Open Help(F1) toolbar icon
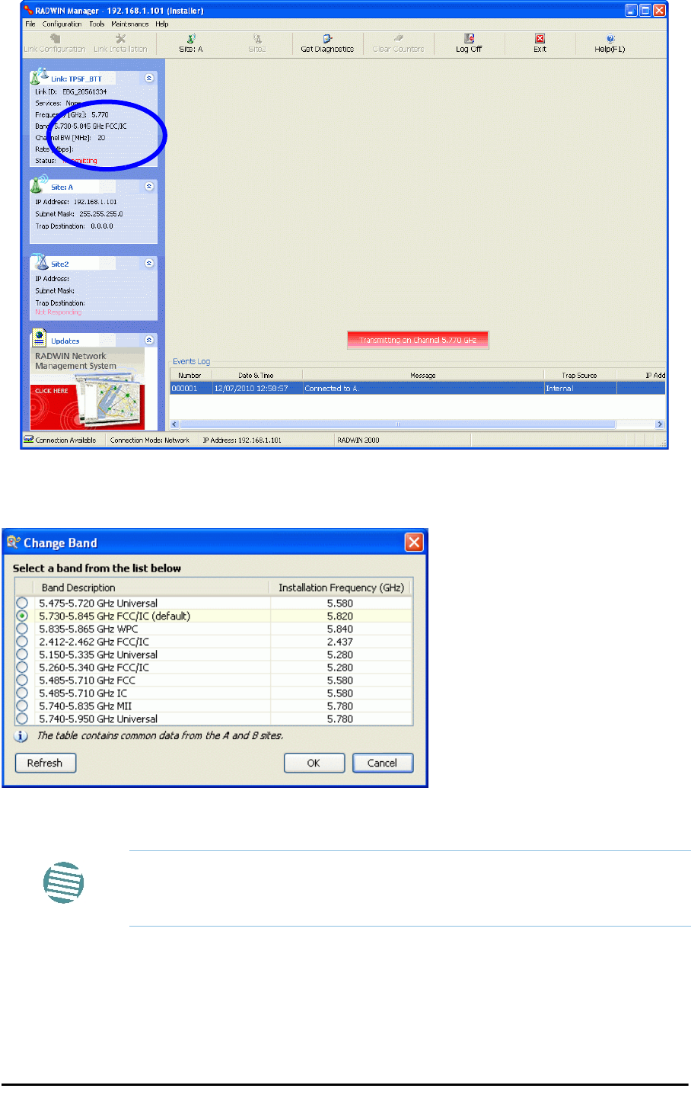 pyautogui.click(x=610, y=43)
